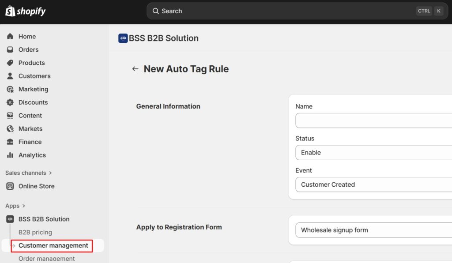Click the CTRL shortcut key badge

(x=424, y=11)
